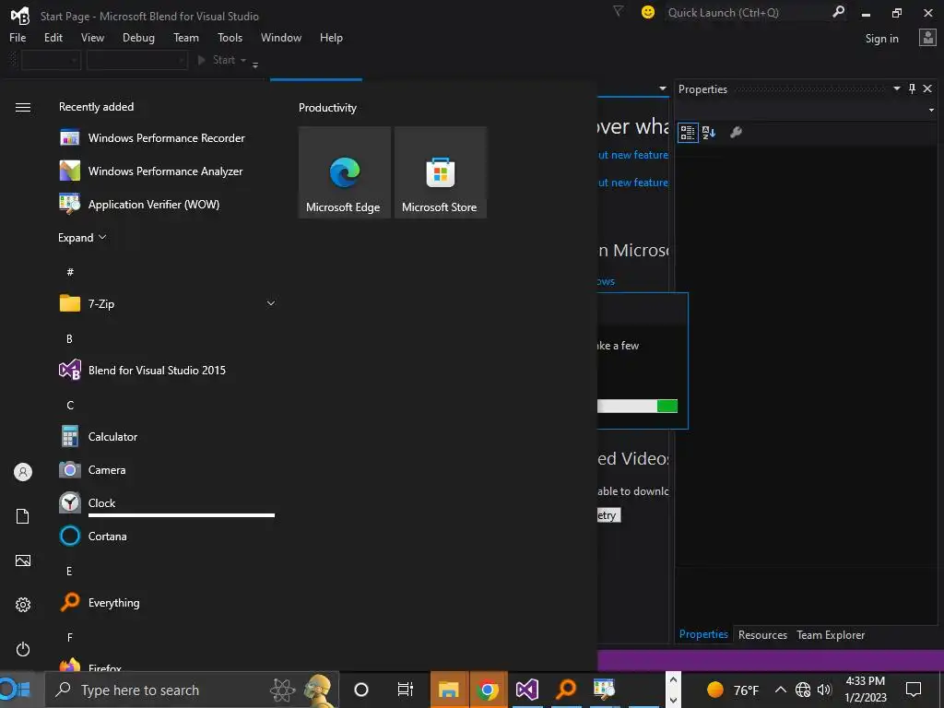Switch to the Resources tab
Screen dimensions: 944x708
tap(762, 634)
